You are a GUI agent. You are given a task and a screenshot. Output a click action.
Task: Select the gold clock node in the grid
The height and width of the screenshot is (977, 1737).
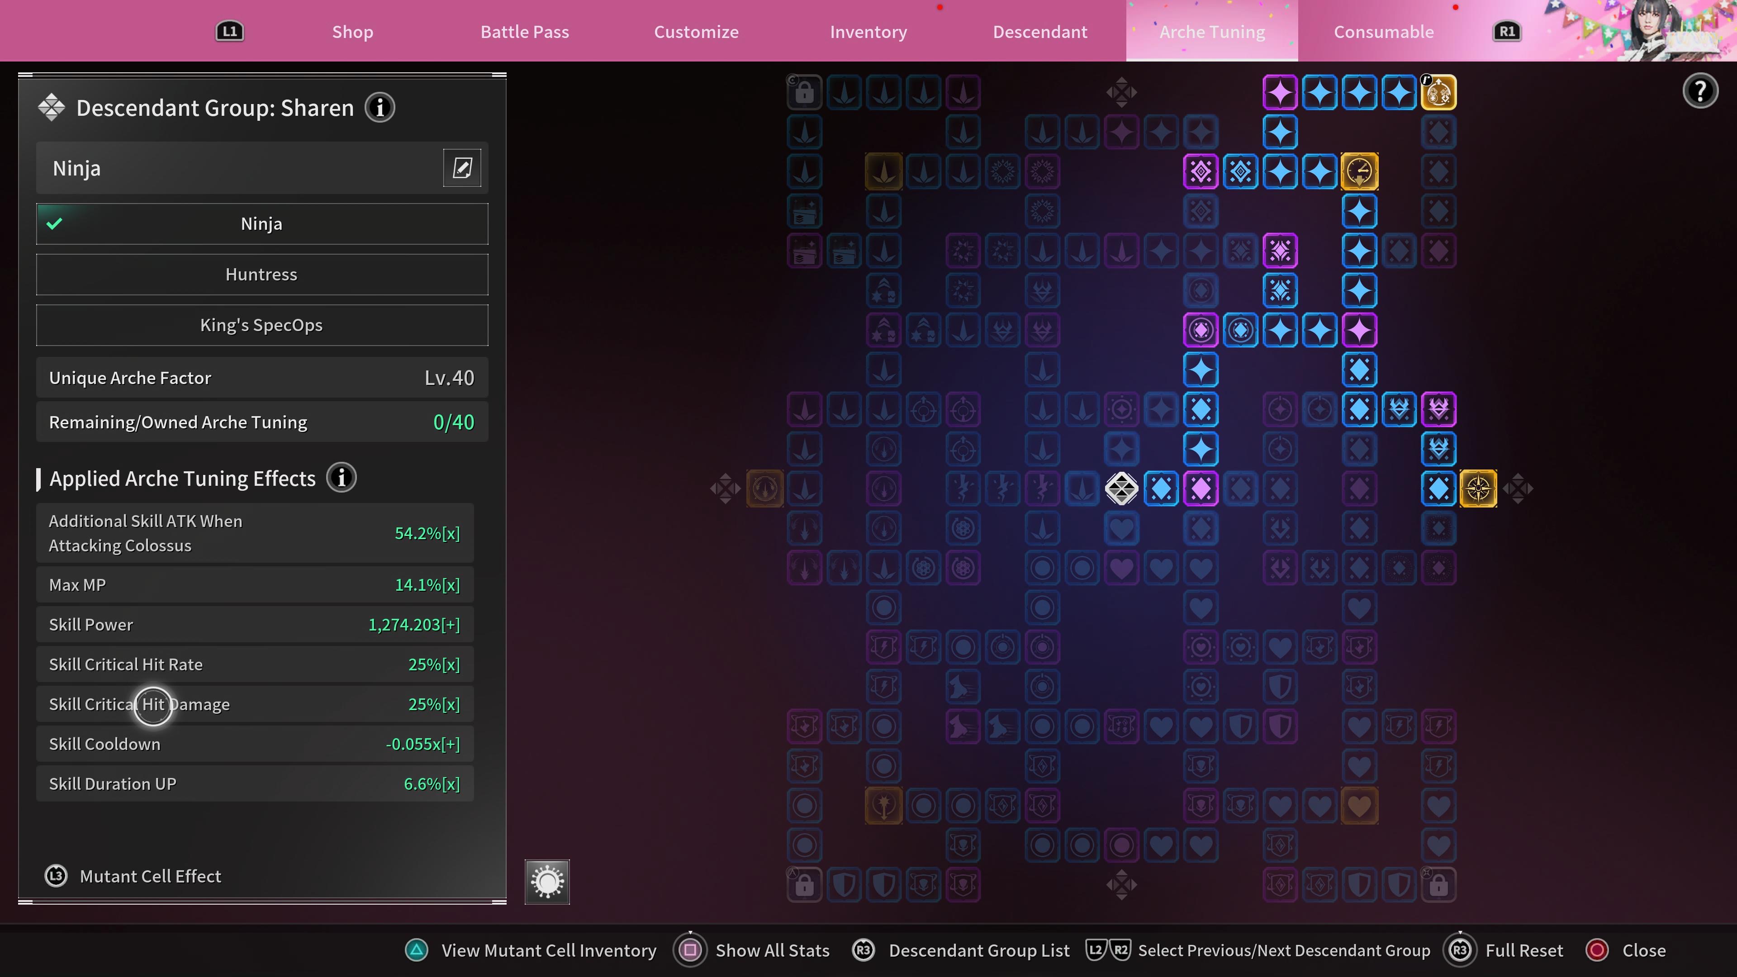[x=1359, y=171]
